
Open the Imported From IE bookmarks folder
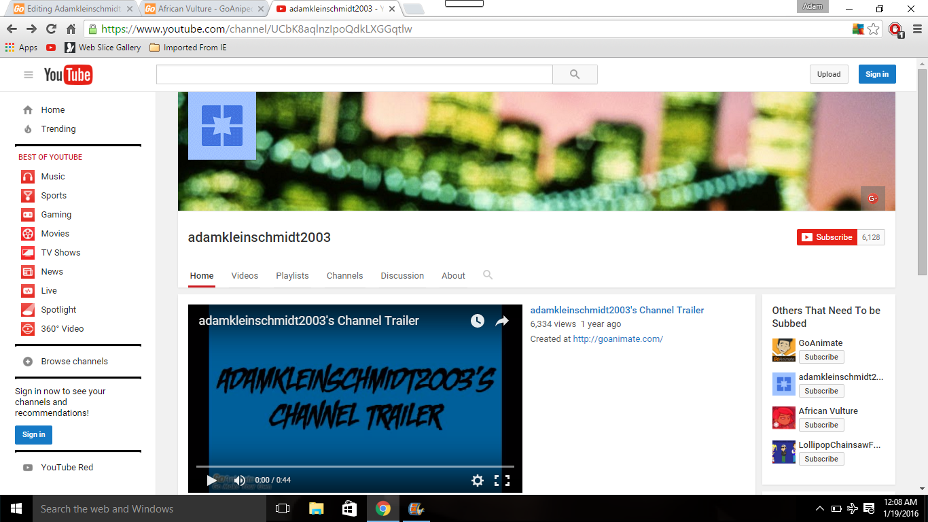tap(188, 48)
